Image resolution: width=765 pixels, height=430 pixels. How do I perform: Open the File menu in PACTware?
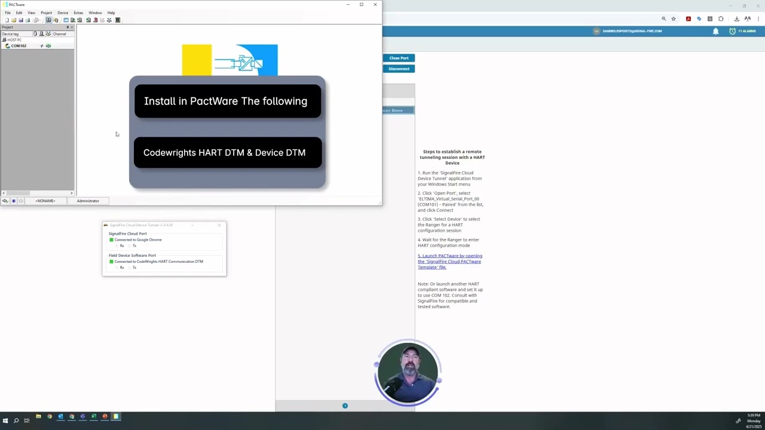point(8,13)
